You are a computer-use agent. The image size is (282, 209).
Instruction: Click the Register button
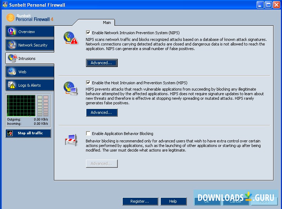click(x=140, y=201)
